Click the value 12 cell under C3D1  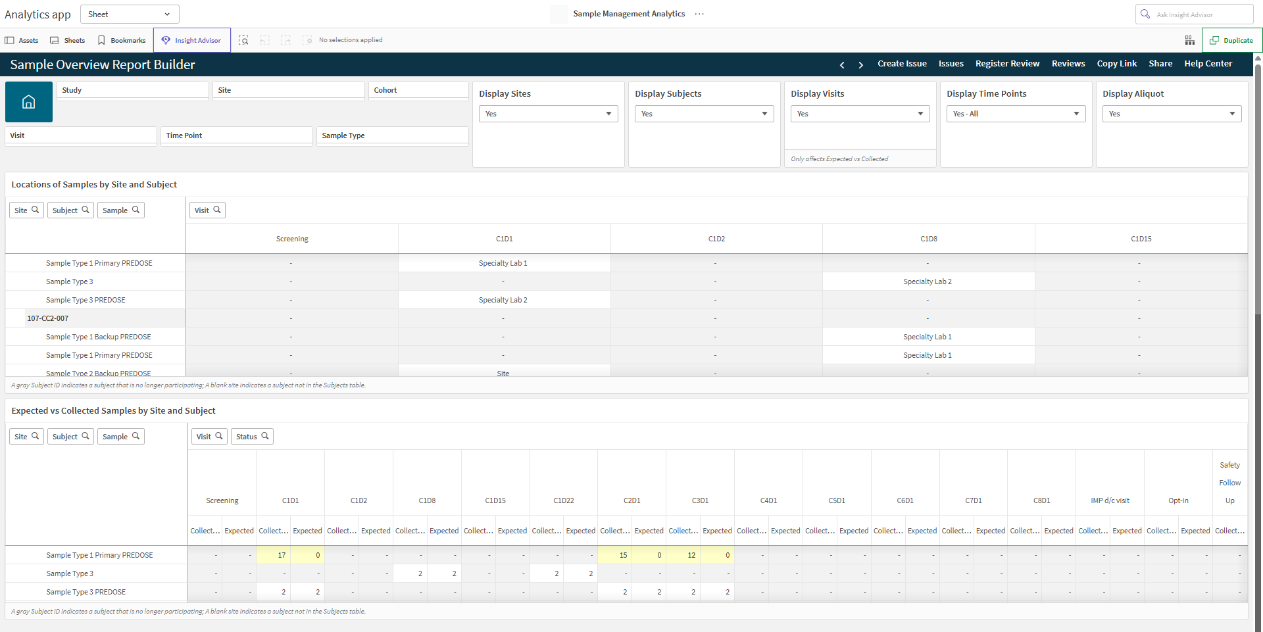[x=683, y=555]
